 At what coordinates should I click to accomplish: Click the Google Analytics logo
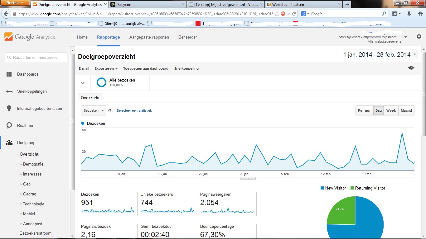pyautogui.click(x=30, y=37)
